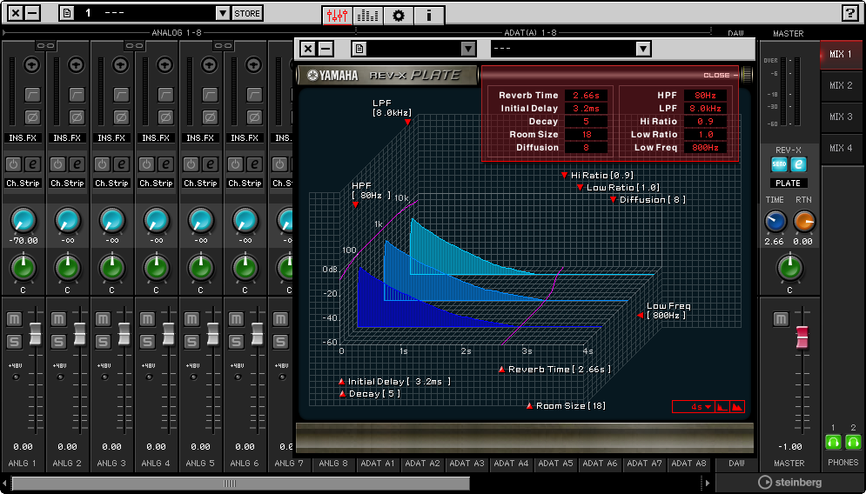Toggle stereo link between ANLG 1 and 2
Viewport: 866px width, 494px height.
(45, 46)
